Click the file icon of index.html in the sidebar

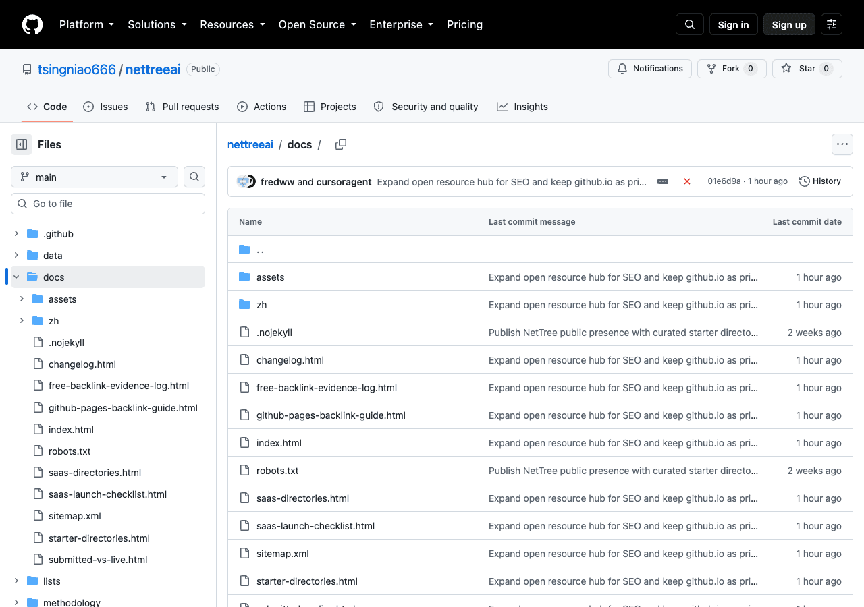point(38,430)
